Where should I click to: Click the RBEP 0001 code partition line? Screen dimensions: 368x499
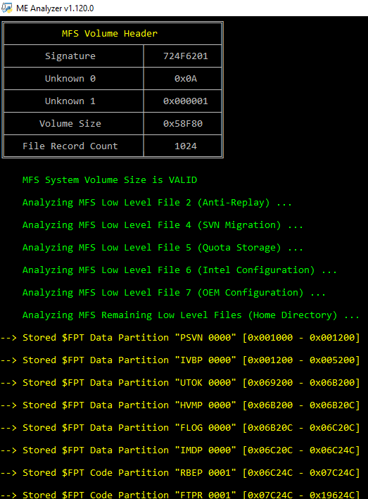click(x=180, y=473)
